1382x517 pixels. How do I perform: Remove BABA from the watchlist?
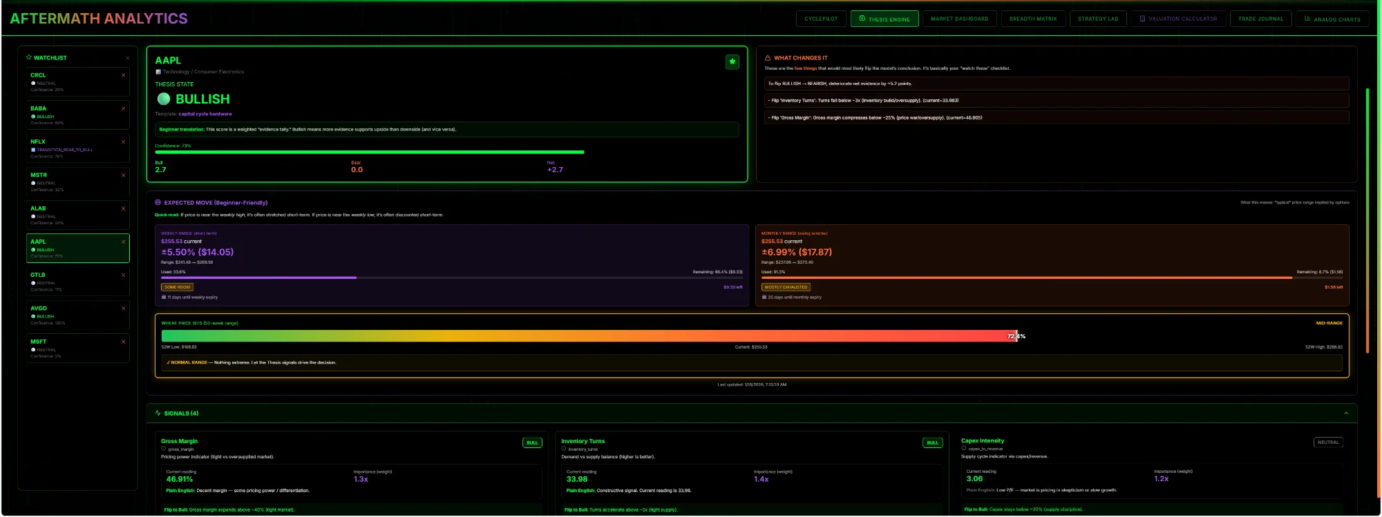(124, 108)
